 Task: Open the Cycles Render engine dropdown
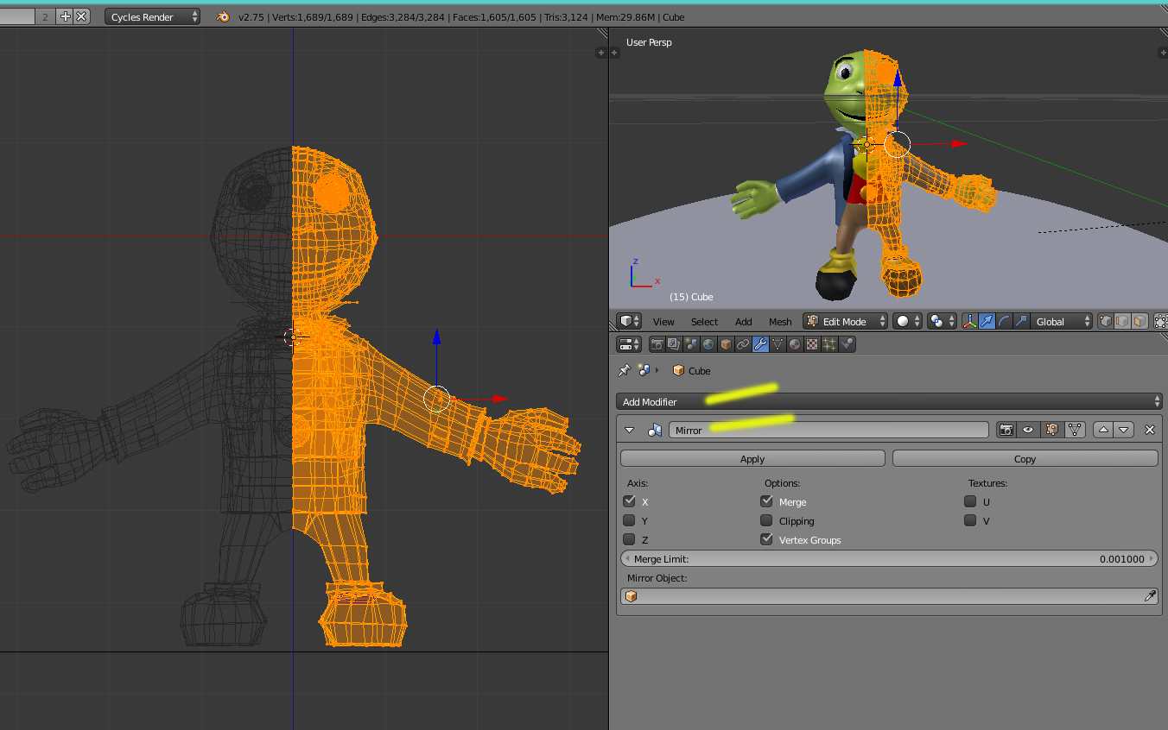click(152, 16)
